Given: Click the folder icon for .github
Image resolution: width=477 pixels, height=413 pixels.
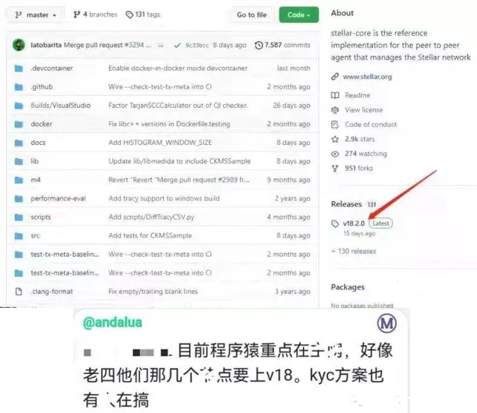Looking at the screenshot, I should [19, 87].
